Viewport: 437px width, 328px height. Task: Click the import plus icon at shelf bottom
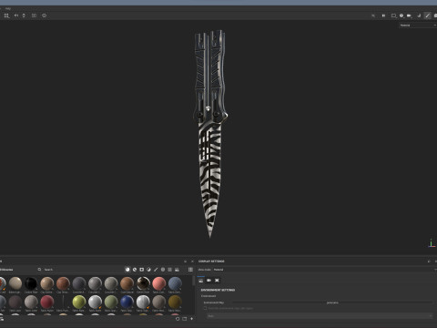(x=191, y=319)
